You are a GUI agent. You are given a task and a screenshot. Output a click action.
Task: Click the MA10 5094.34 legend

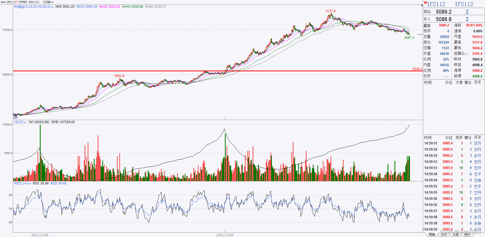coord(87,7)
